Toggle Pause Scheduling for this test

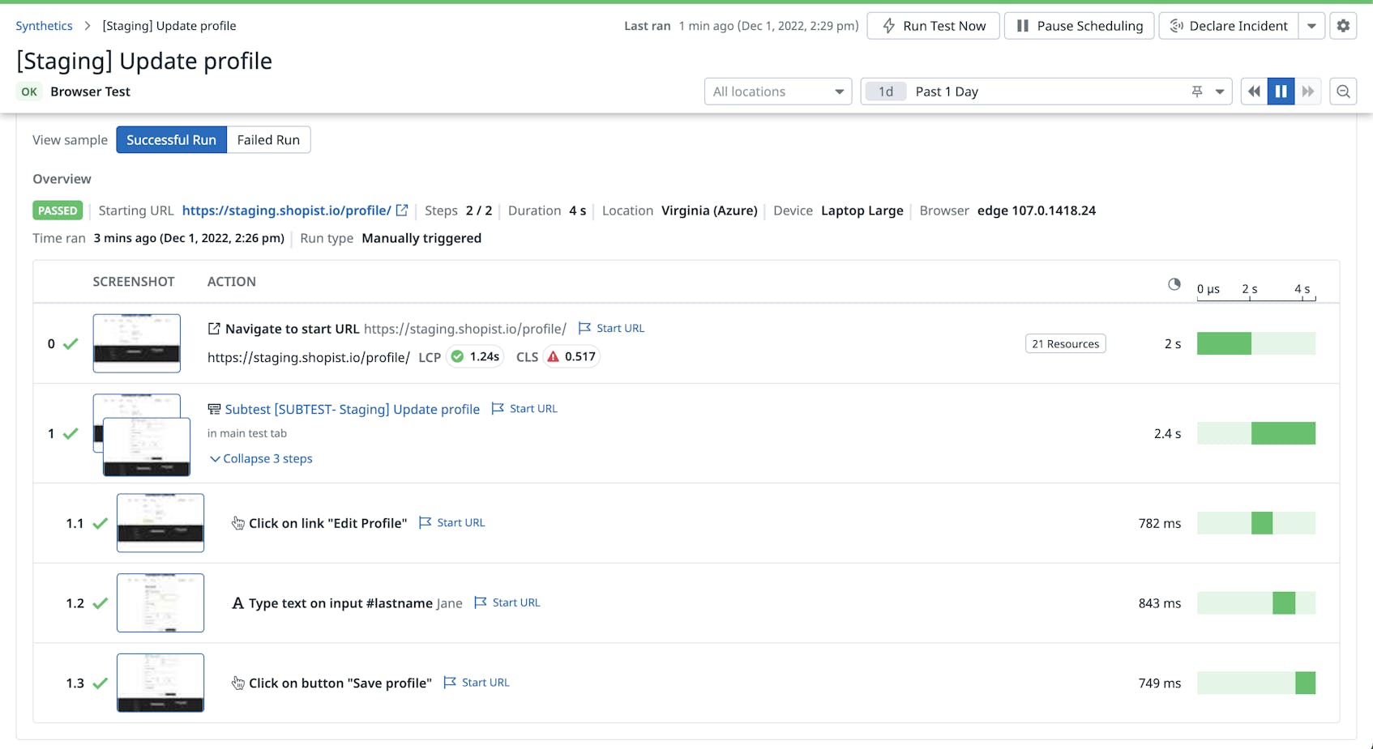click(1079, 25)
